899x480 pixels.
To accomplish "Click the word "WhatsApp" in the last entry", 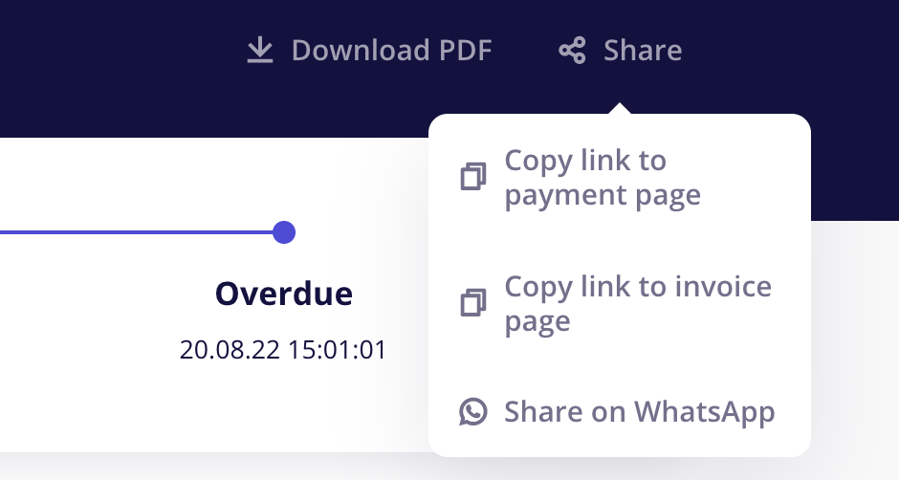I will (x=704, y=413).
